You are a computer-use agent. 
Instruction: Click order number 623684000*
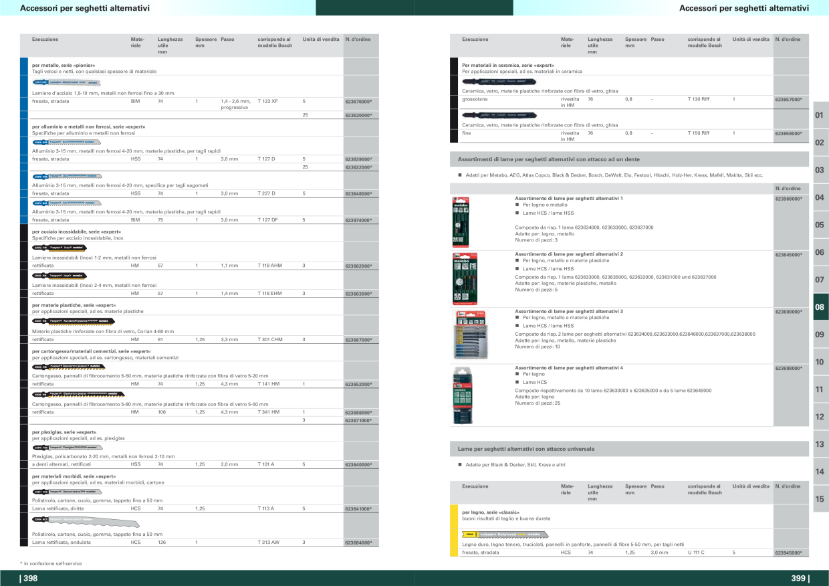[358, 543]
